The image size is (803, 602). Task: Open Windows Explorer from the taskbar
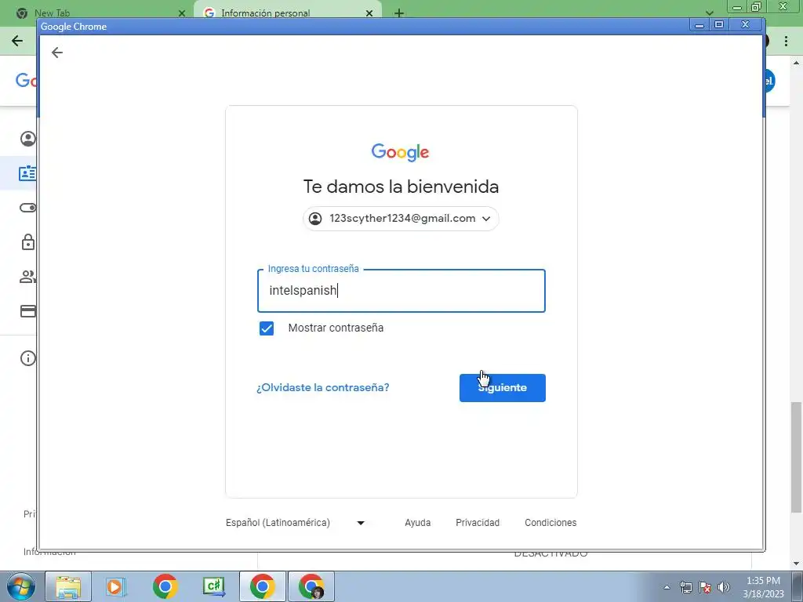point(69,586)
